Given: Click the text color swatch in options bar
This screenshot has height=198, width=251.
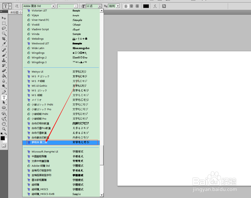Looking at the screenshot, I should point(146,6).
